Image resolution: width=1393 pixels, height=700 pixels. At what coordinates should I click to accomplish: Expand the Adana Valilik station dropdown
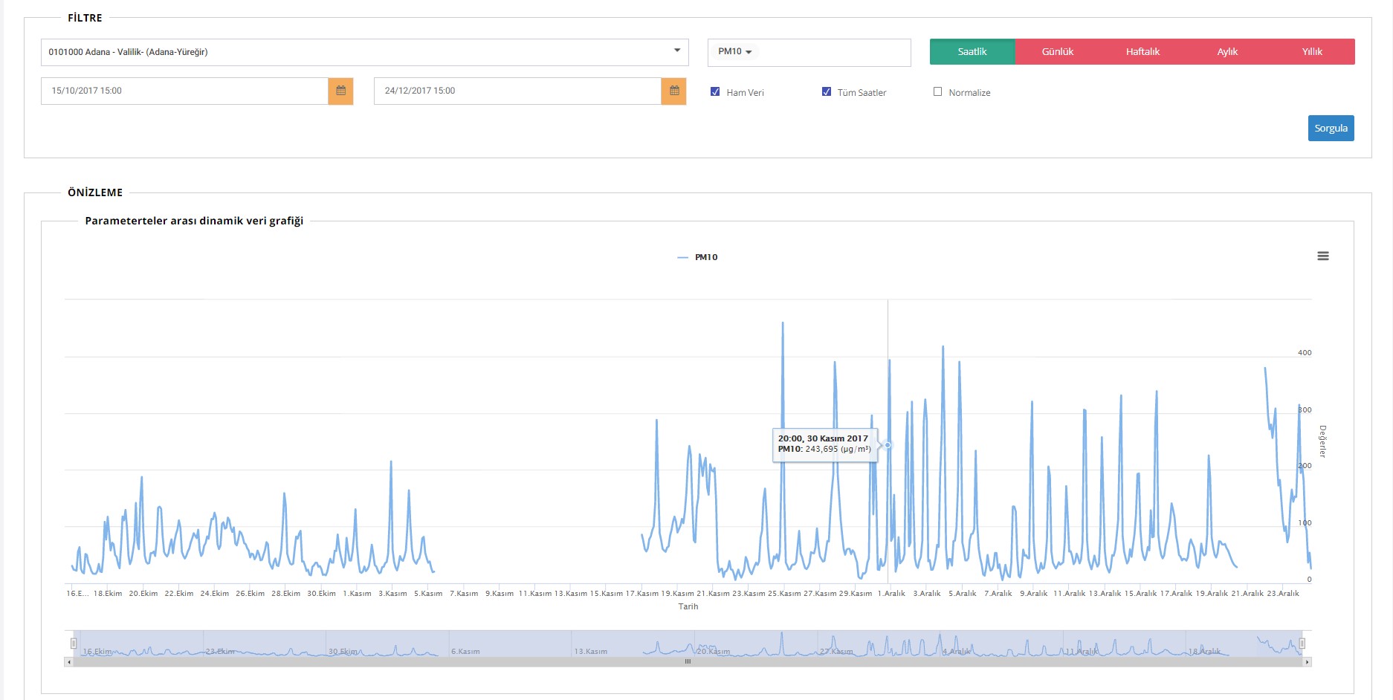(x=364, y=52)
